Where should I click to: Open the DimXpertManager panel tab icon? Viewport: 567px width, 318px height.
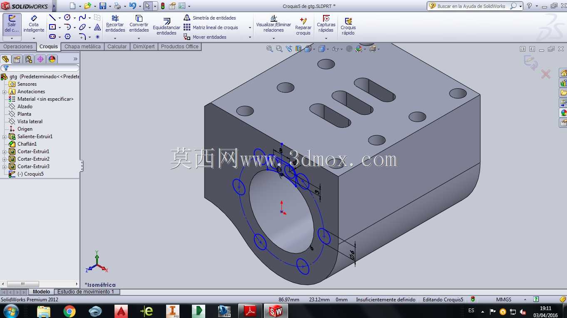click(40, 59)
